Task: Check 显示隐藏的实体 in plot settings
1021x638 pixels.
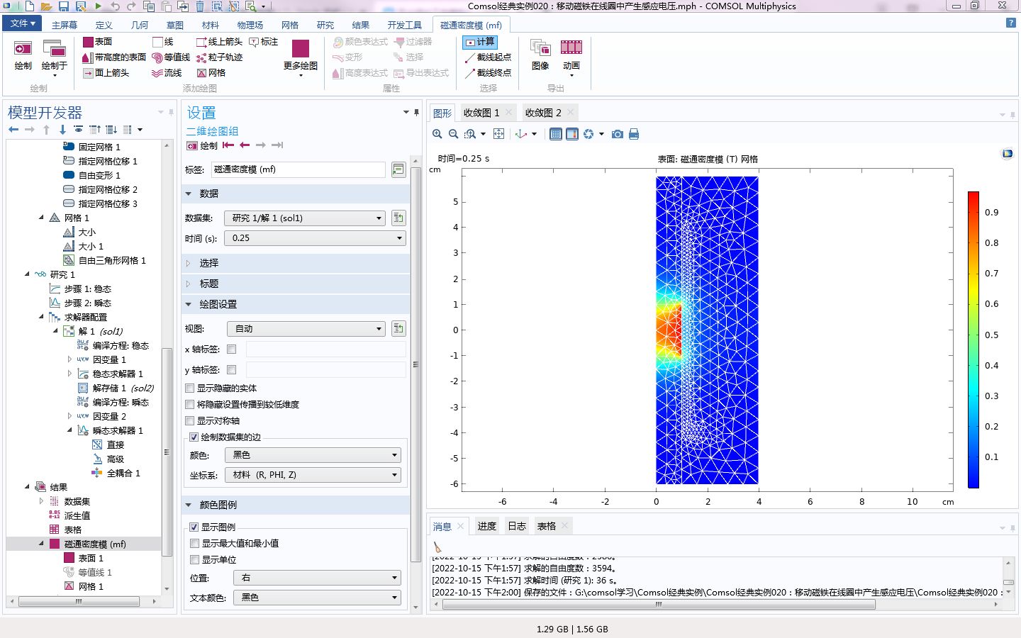Action: coord(190,388)
